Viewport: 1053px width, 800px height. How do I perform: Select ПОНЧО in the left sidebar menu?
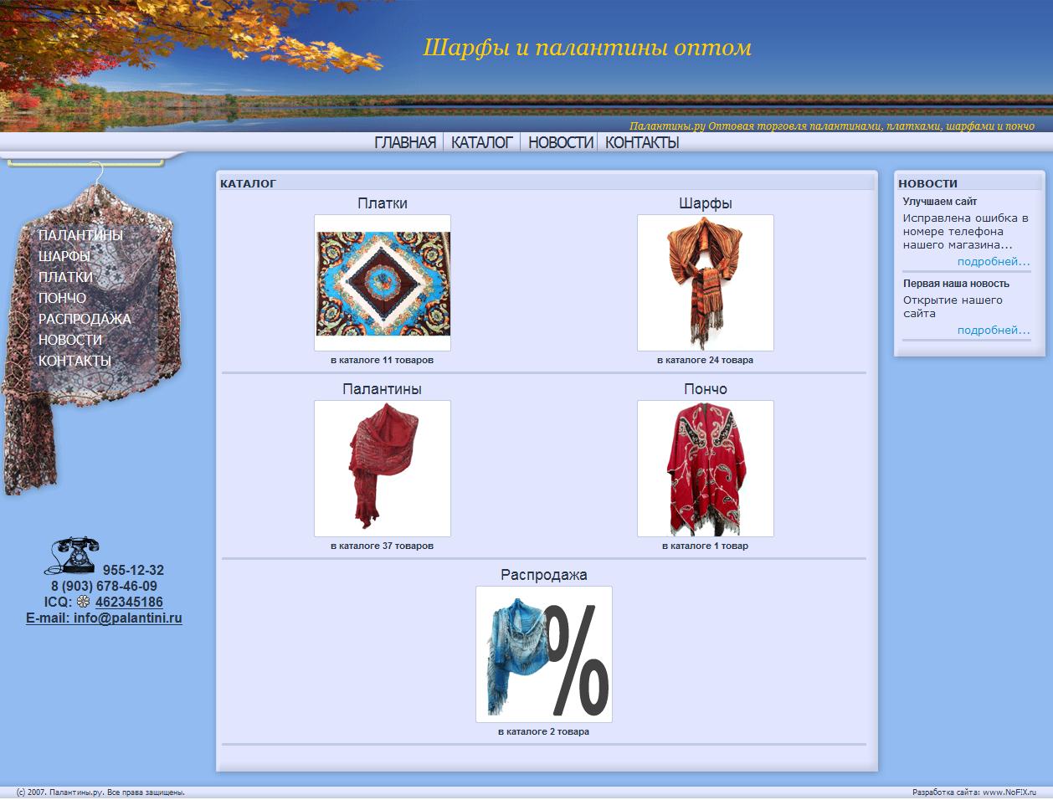pyautogui.click(x=62, y=298)
